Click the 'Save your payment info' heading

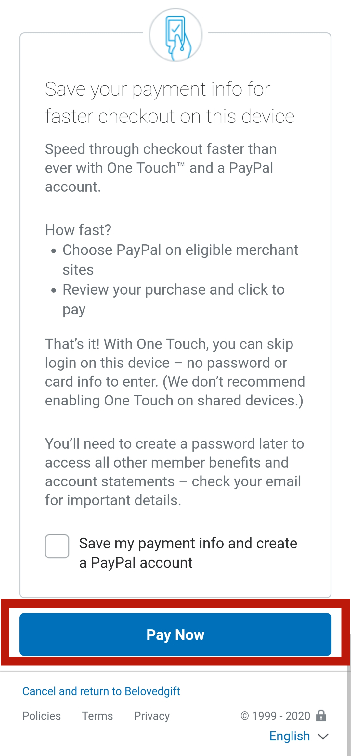(169, 102)
